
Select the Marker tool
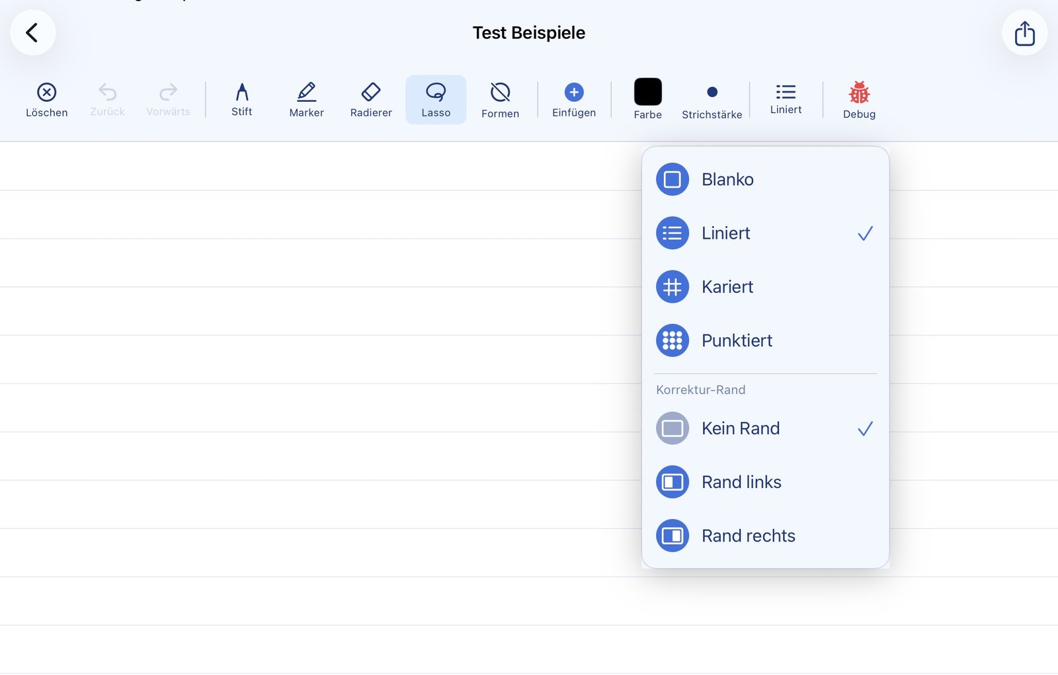click(x=305, y=99)
